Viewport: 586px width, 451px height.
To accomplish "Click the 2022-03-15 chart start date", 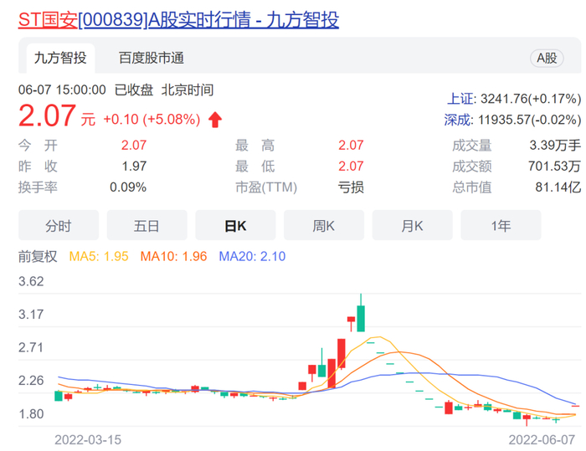I will pyautogui.click(x=88, y=440).
